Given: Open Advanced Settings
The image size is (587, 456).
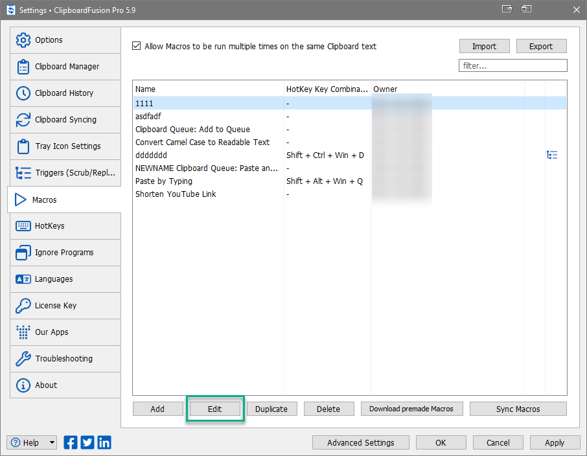Looking at the screenshot, I should click(x=361, y=442).
